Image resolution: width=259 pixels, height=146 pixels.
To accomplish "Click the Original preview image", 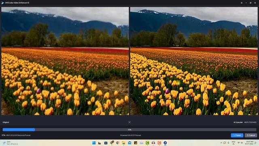I will coord(65,61).
